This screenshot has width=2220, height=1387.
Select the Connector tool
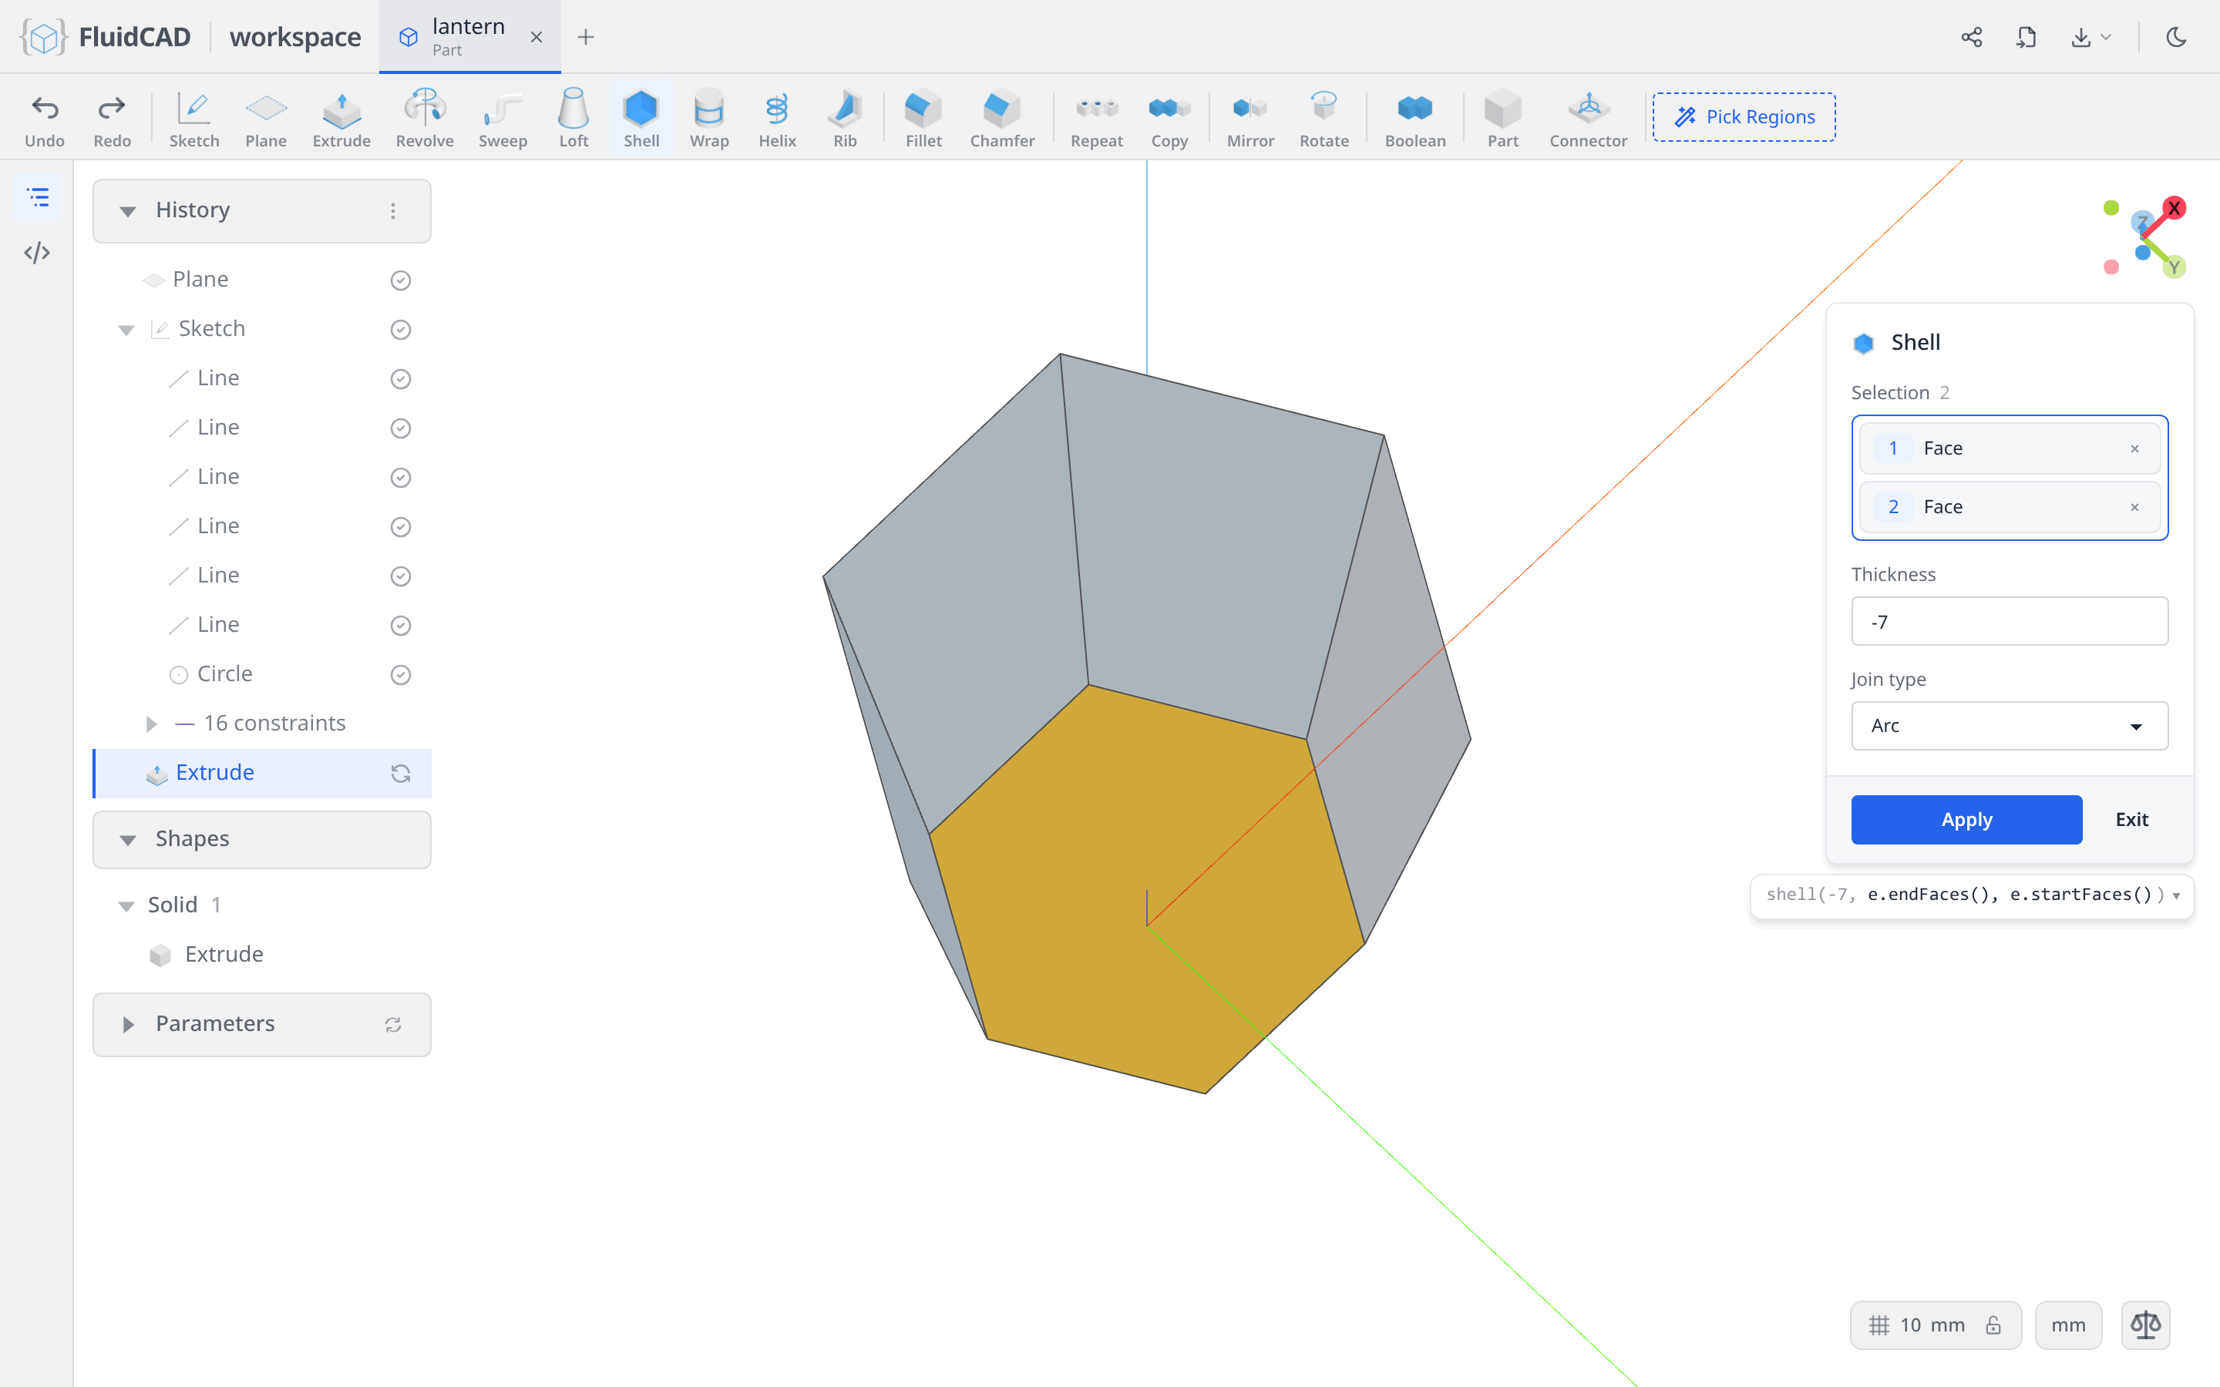pos(1588,119)
